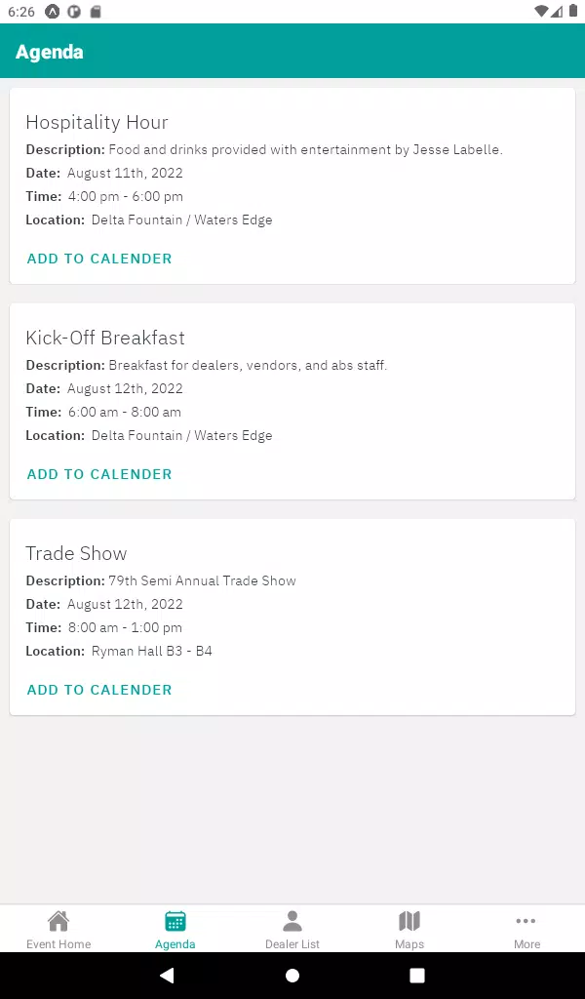Add Hospitality Hour to calendar
The height and width of the screenshot is (999, 585).
click(x=99, y=259)
